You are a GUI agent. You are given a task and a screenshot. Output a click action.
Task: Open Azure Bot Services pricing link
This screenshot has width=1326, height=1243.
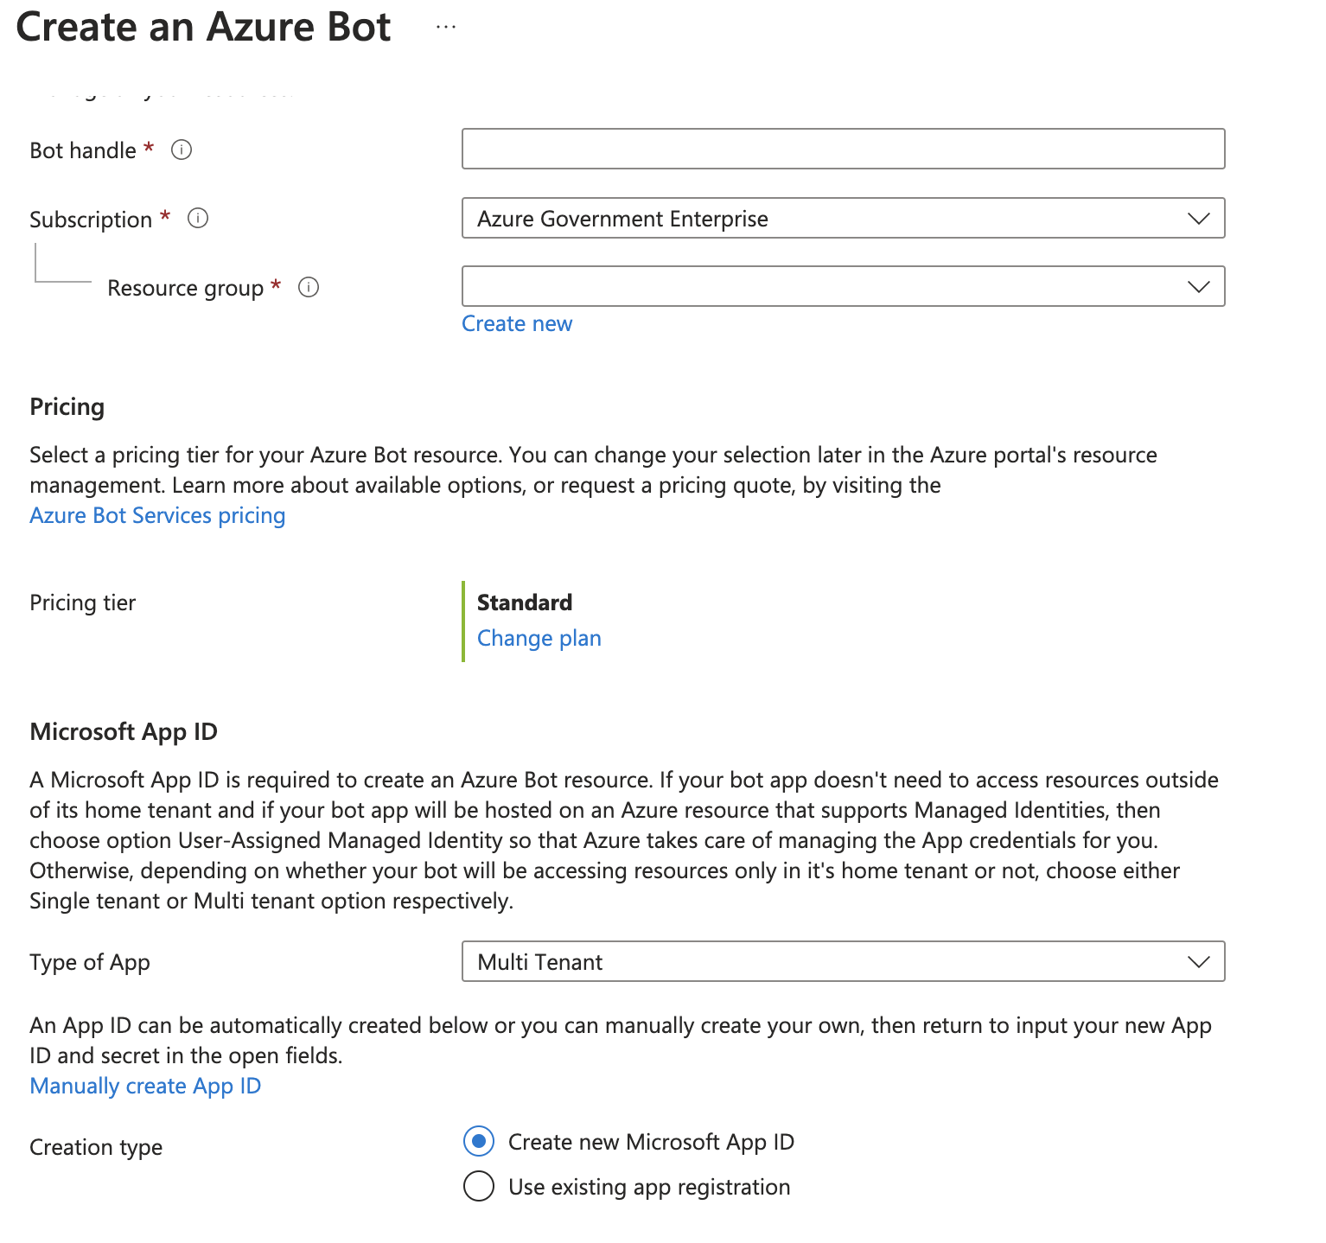(157, 515)
